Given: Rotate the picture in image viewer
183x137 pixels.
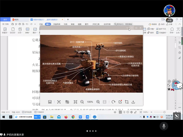Looking at the screenshot, I should tap(113, 102).
